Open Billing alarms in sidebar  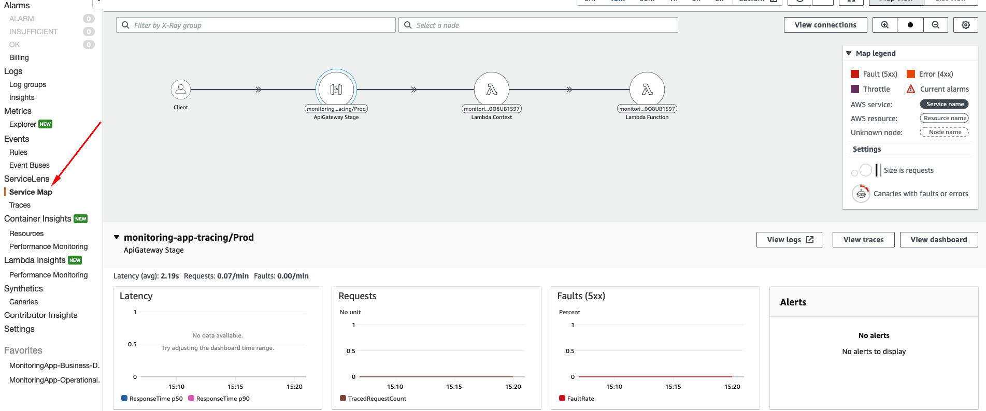click(x=19, y=57)
